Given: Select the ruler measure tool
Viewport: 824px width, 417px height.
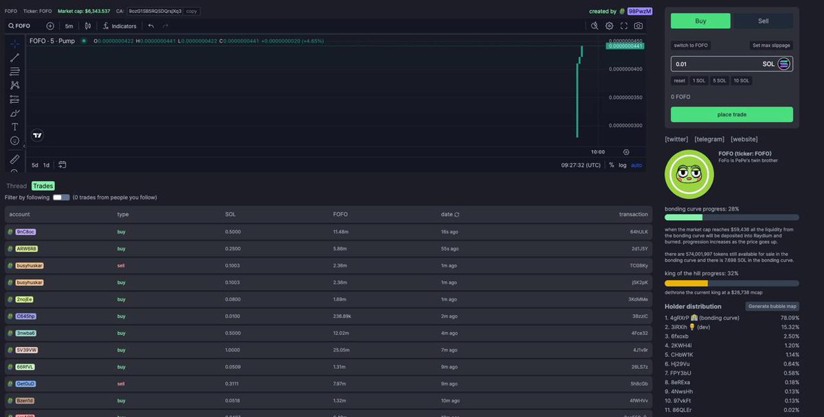Looking at the screenshot, I should (14, 159).
